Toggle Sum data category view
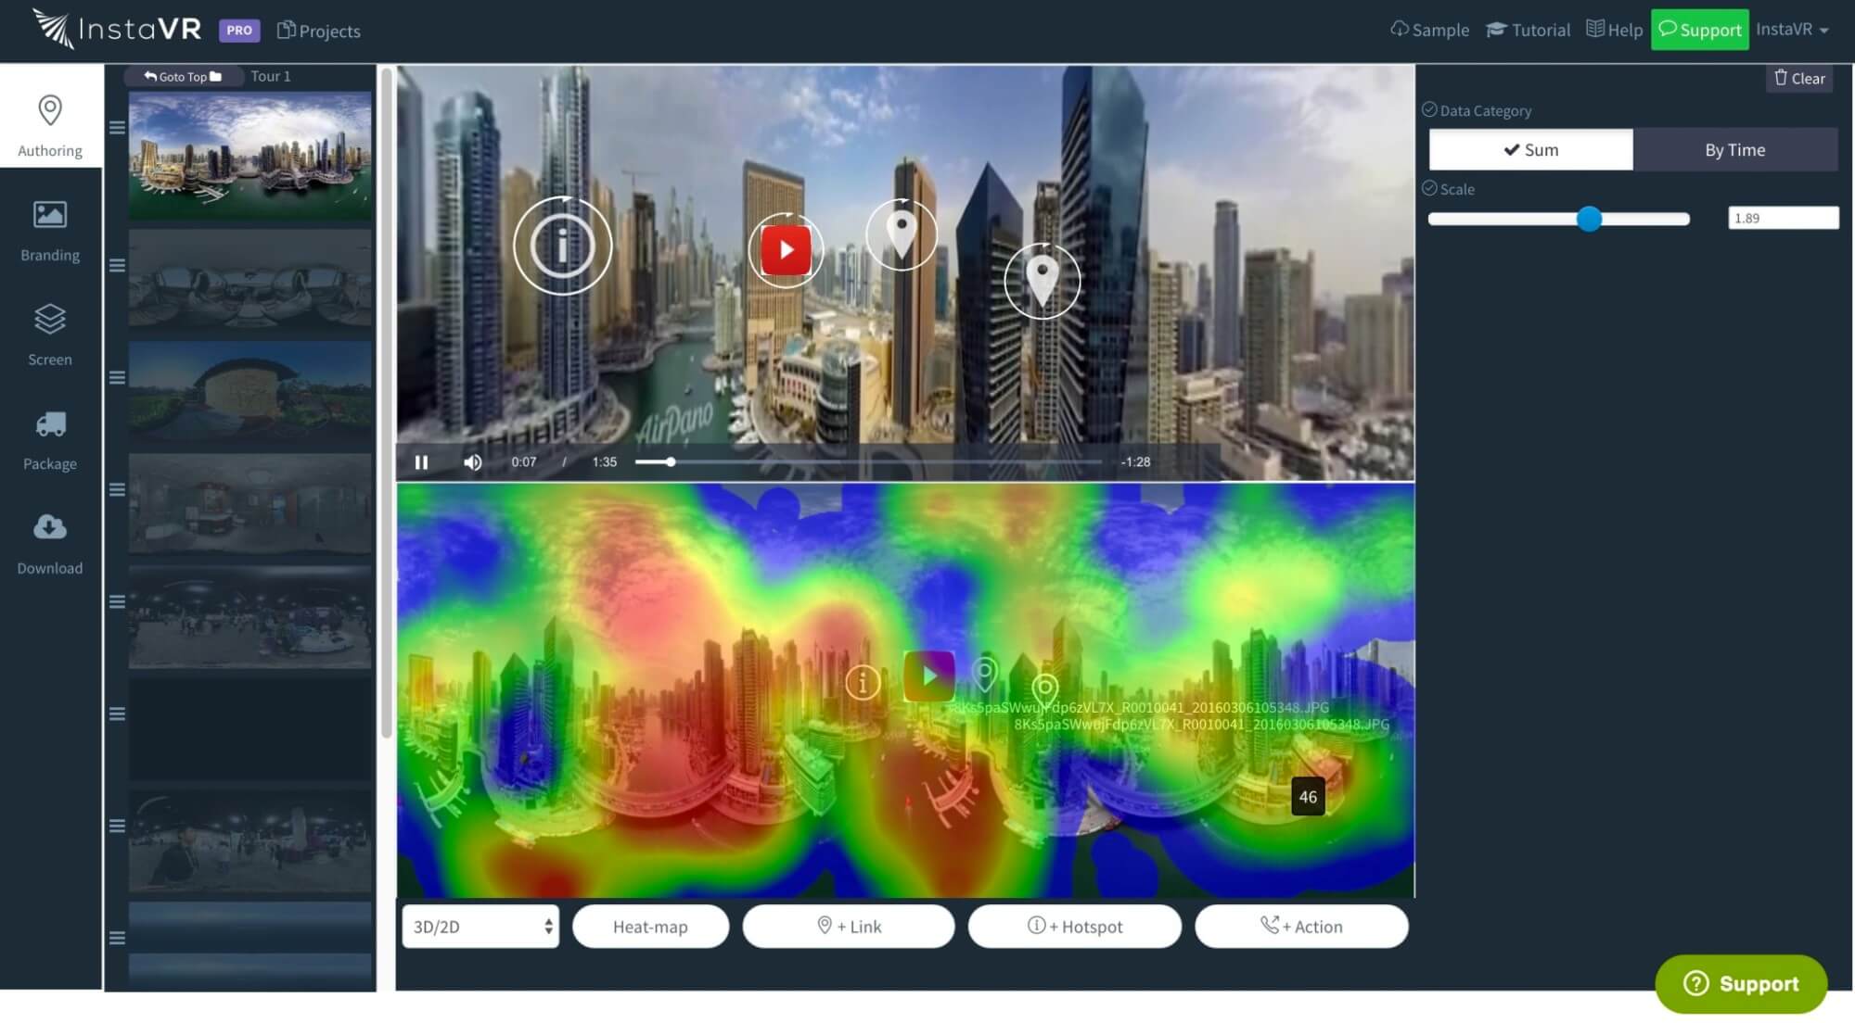Image resolution: width=1855 pixels, height=1023 pixels. pos(1531,148)
